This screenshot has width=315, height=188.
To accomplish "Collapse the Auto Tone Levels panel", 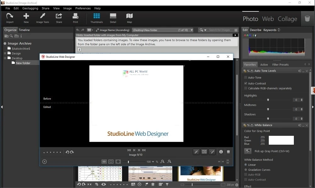I will [x=303, y=71].
